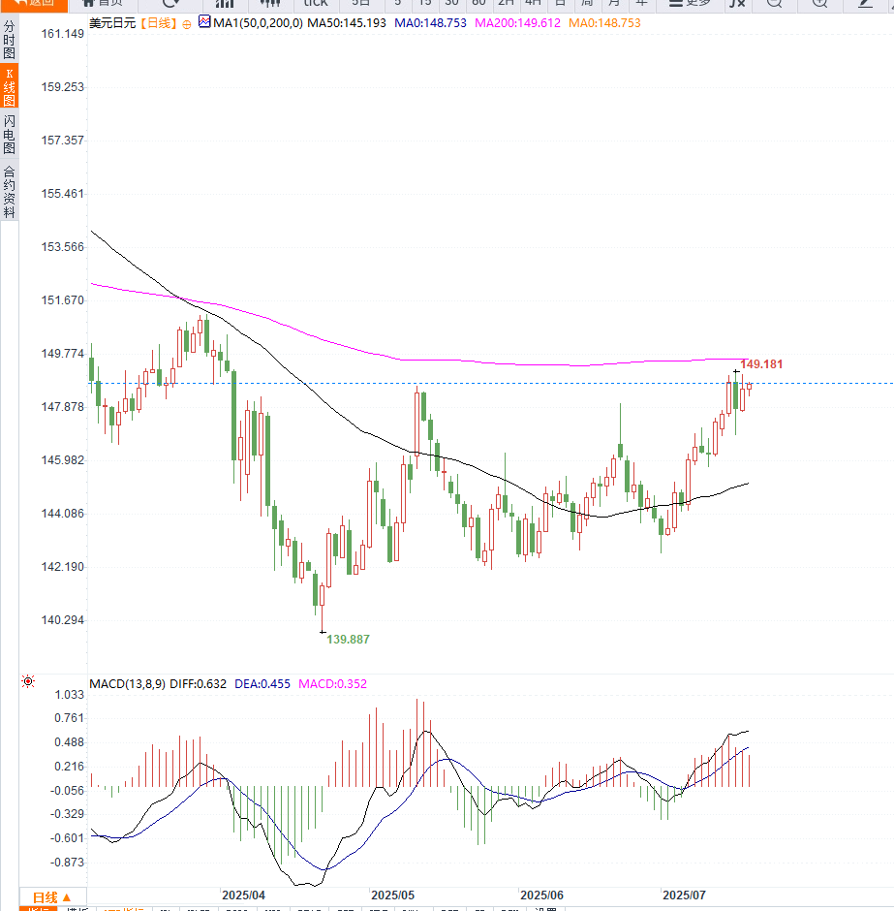Open the 合约资料 contract info tab
Screen dimensions: 894x911
coord(9,192)
